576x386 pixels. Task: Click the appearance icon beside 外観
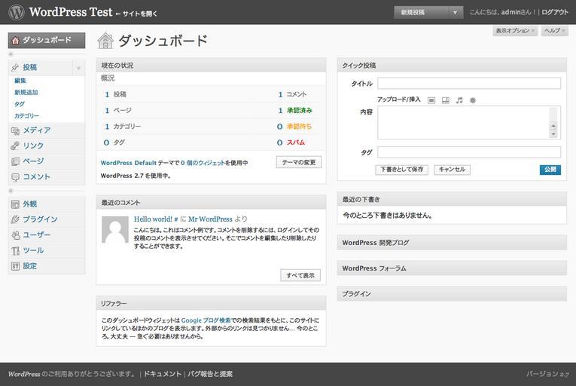(15, 204)
